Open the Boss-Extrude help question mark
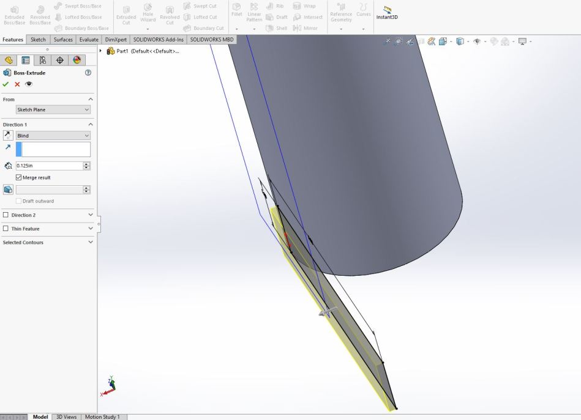This screenshot has width=581, height=420. [88, 73]
